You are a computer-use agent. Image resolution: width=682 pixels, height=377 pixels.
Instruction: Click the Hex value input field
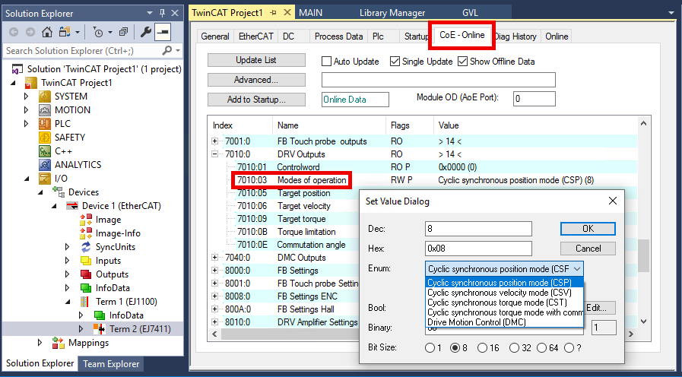click(478, 249)
